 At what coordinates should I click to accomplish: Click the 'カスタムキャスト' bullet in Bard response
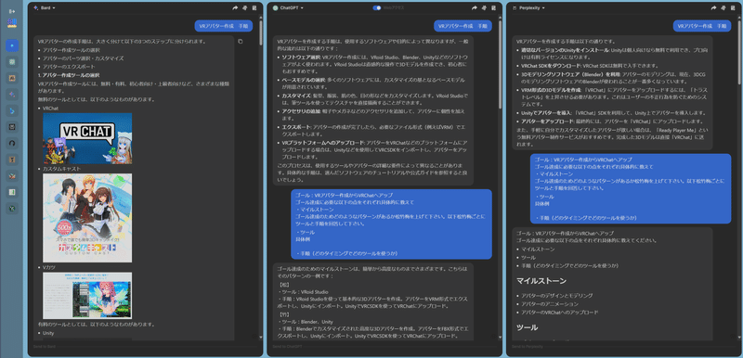click(61, 169)
